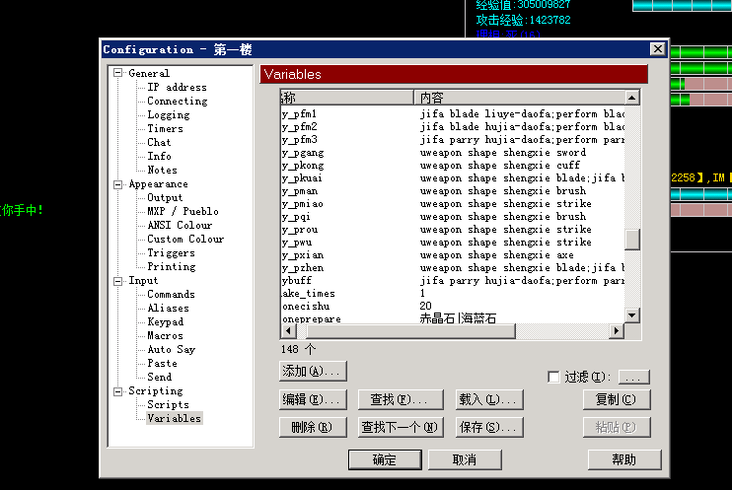Click the vertical scrollbar thumb
Screen dimensions: 732x490
click(x=632, y=240)
